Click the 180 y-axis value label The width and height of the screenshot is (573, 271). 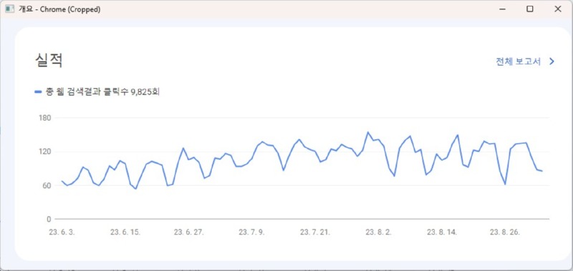(x=45, y=118)
